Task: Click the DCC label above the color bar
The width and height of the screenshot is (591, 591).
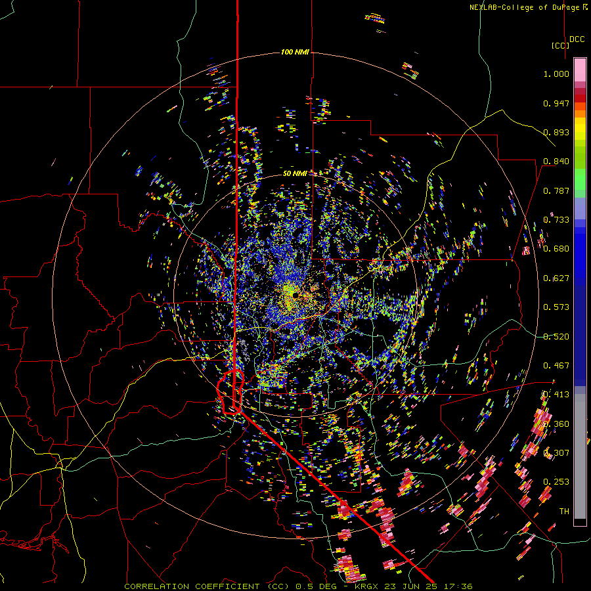Action: pos(577,39)
